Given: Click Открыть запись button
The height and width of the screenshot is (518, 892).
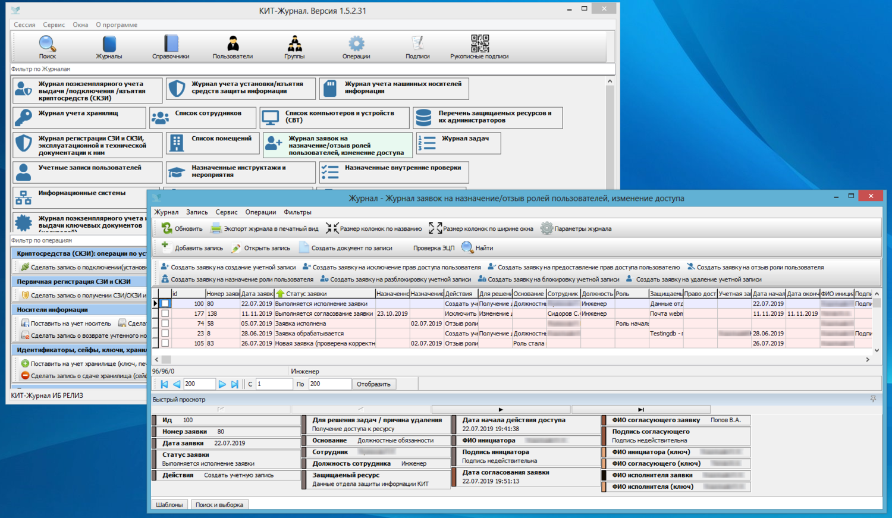Looking at the screenshot, I should click(261, 248).
